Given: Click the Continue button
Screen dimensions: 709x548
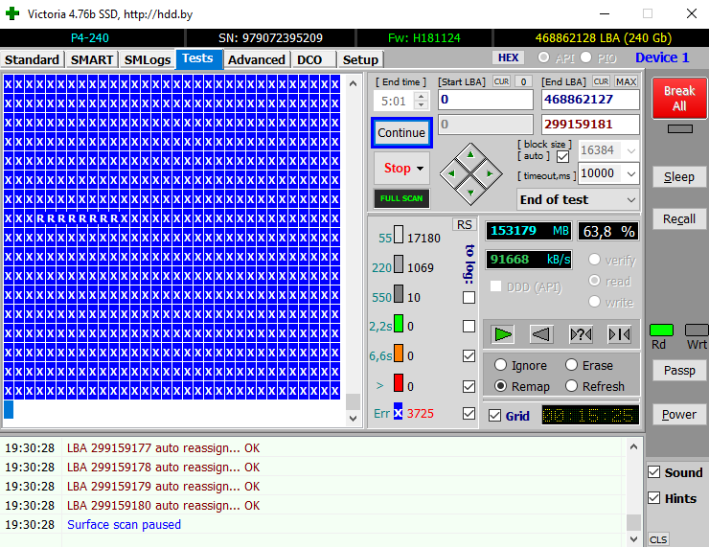Looking at the screenshot, I should coord(401,132).
